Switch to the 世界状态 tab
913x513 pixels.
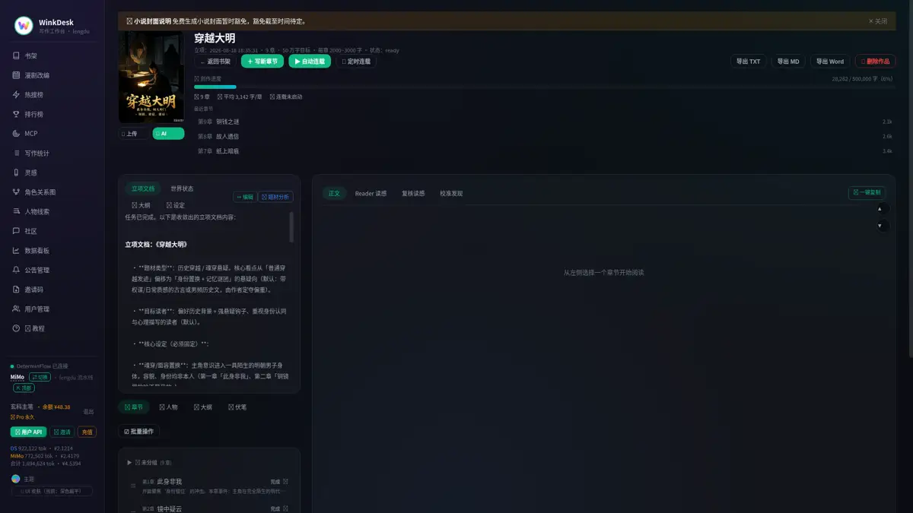pyautogui.click(x=182, y=188)
